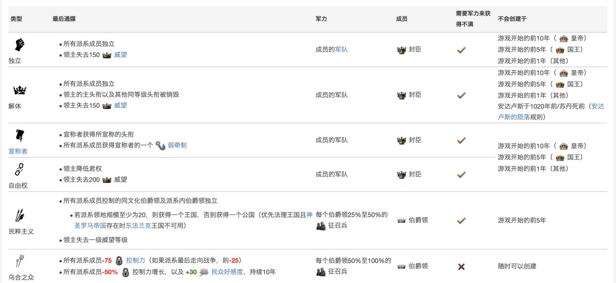Open the 弱牵制 link
Image resolution: width=616 pixels, height=283 pixels.
pos(178,145)
